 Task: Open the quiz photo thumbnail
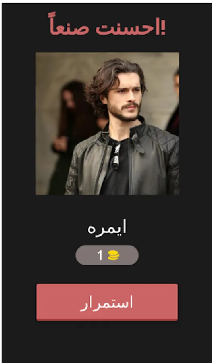tap(107, 124)
